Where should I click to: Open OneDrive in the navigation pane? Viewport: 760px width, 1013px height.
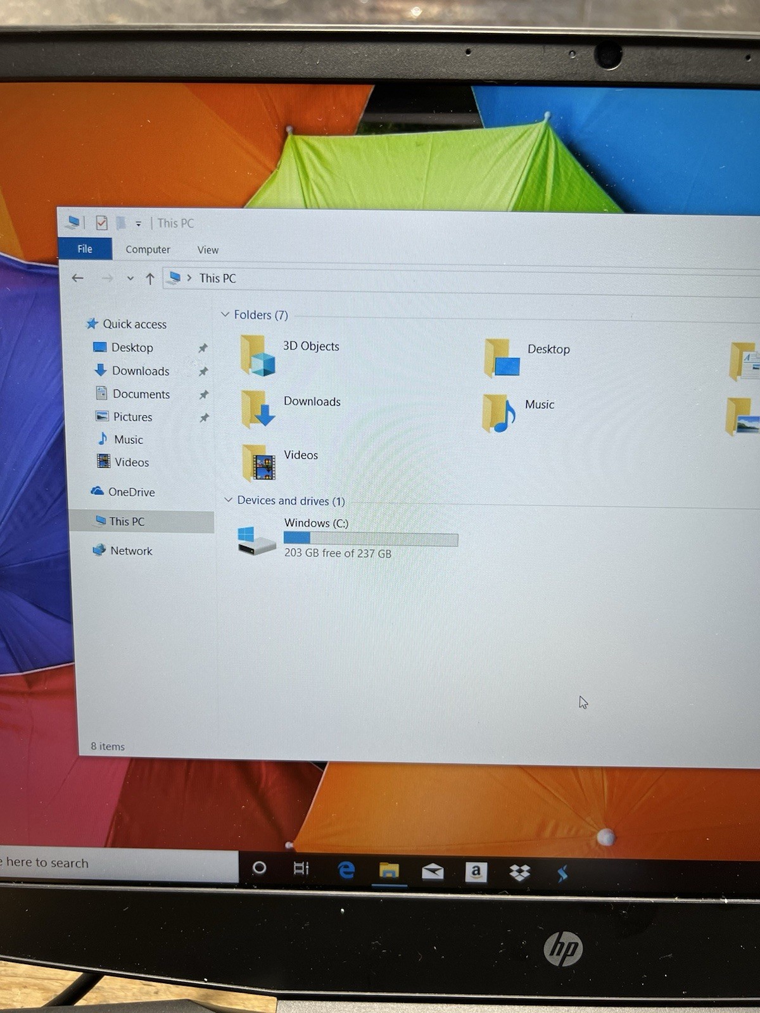point(123,491)
